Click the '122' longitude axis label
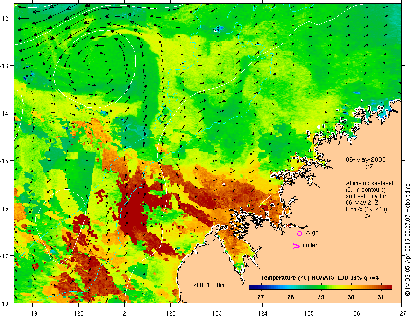This screenshot has width=411, height=317. 170,313
